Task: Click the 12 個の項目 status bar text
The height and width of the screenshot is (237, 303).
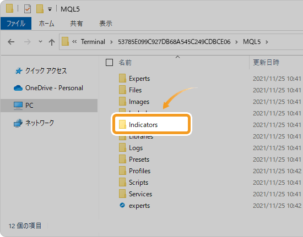Action: pos(25,226)
